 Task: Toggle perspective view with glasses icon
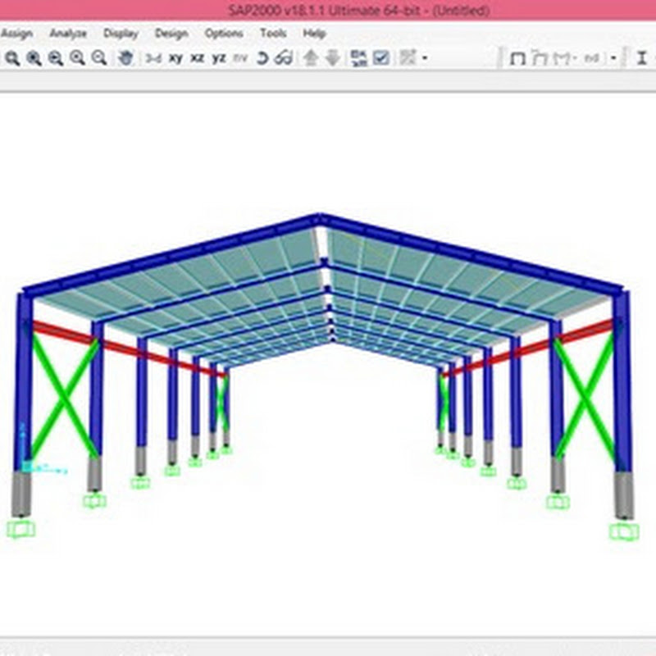284,58
